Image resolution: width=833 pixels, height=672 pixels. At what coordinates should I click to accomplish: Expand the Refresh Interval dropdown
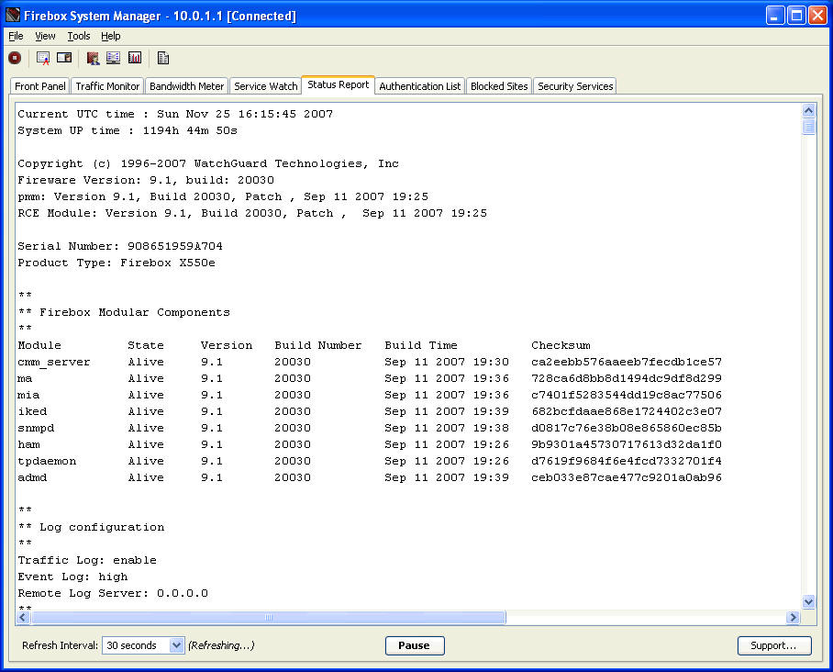click(176, 645)
